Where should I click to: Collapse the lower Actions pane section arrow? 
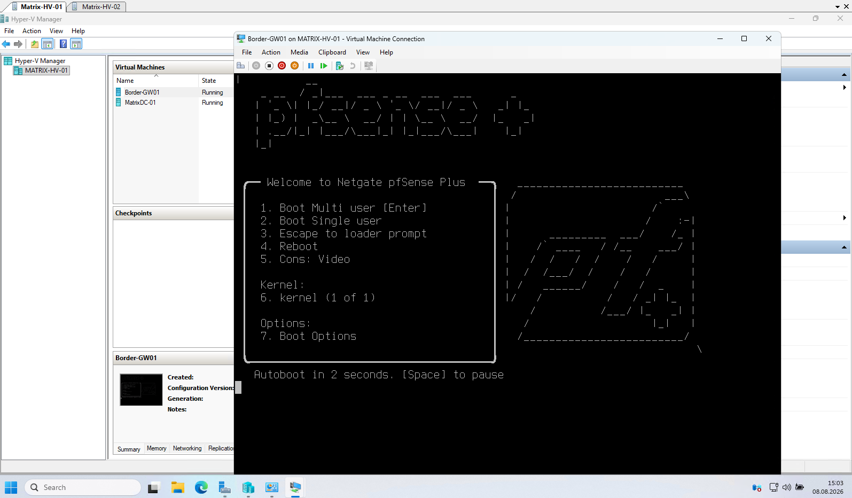coord(844,247)
